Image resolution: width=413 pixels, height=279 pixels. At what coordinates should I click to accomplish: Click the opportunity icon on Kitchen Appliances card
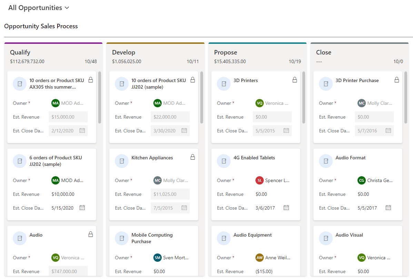pyautogui.click(x=122, y=161)
